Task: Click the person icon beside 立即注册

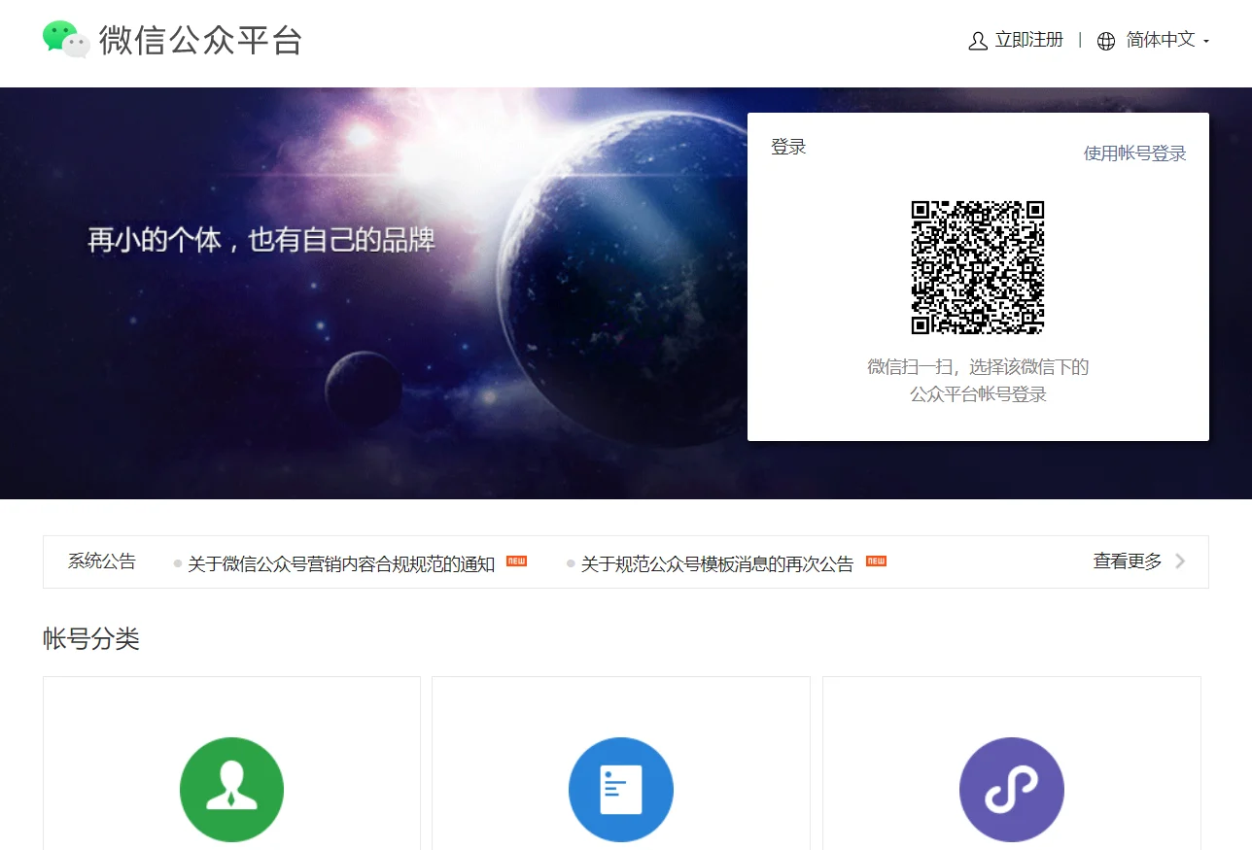Action: (976, 41)
